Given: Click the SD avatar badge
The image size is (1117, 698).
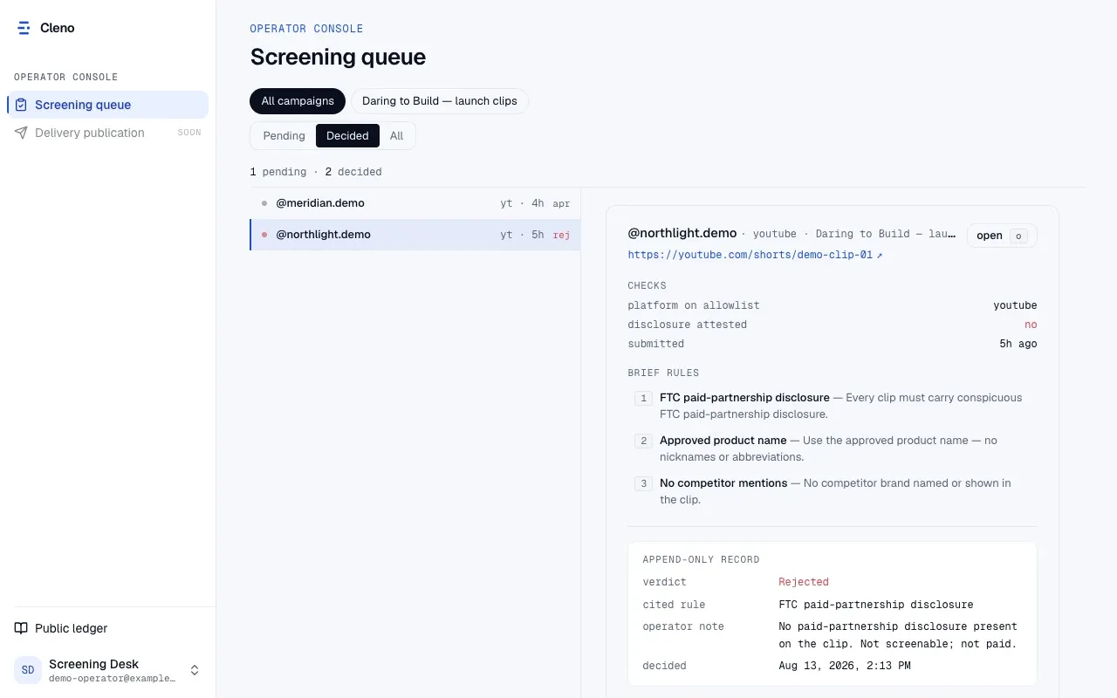Looking at the screenshot, I should coord(28,670).
